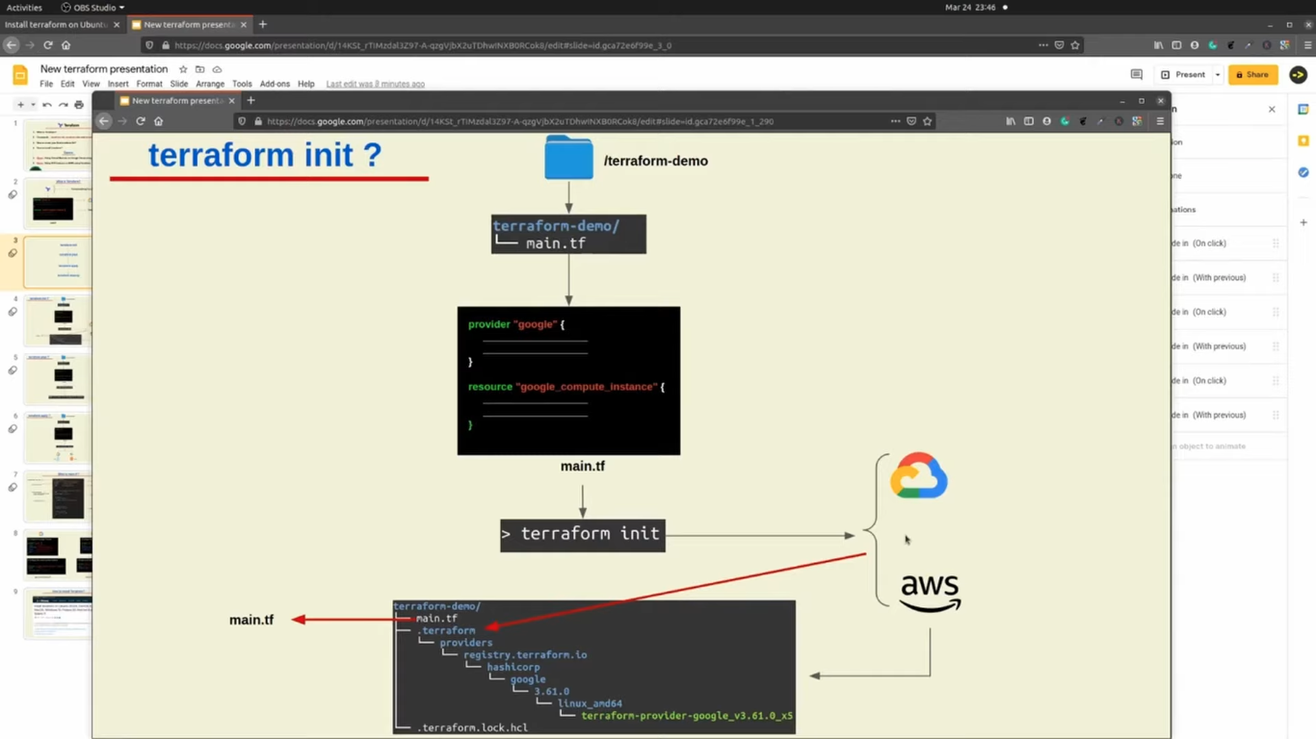Open the OBS Studio app menu in top bar

tap(93, 7)
